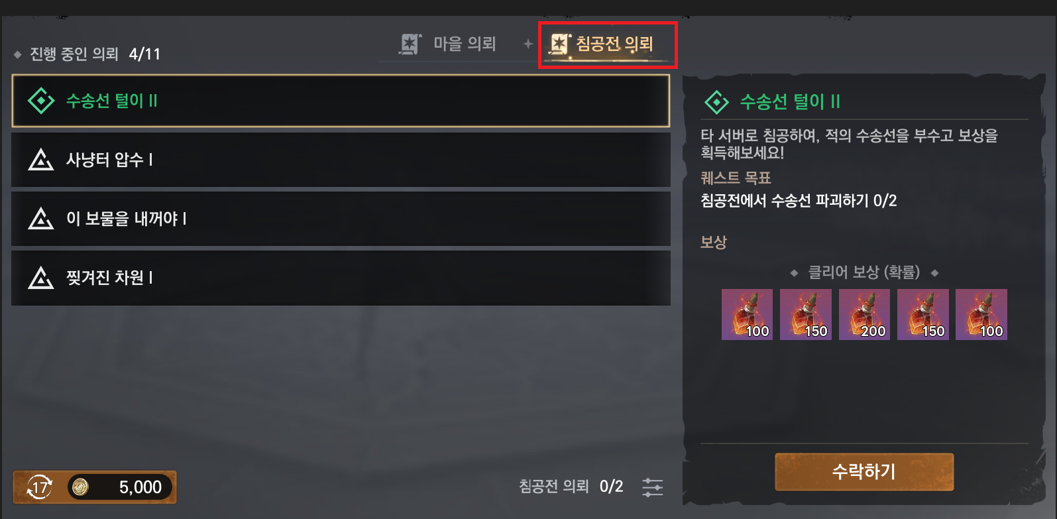The width and height of the screenshot is (1057, 519).
Task: Click the second reward item showing 150
Action: (923, 314)
